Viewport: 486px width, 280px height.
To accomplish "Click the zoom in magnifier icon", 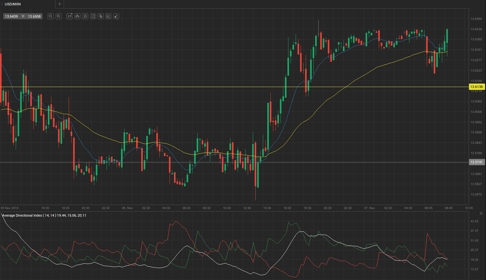I will click(58, 16).
